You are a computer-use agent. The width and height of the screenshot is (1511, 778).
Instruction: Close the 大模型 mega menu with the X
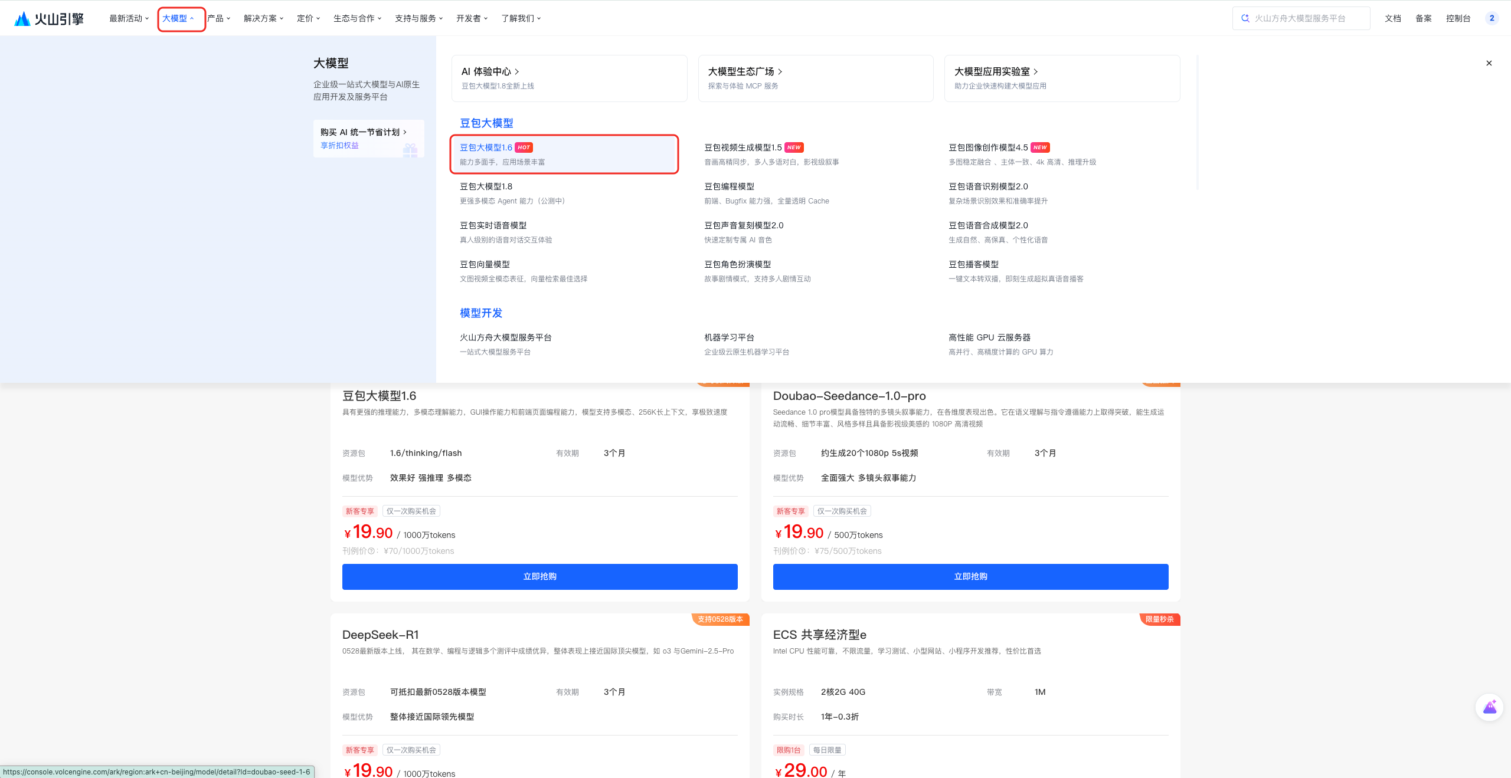(1489, 63)
